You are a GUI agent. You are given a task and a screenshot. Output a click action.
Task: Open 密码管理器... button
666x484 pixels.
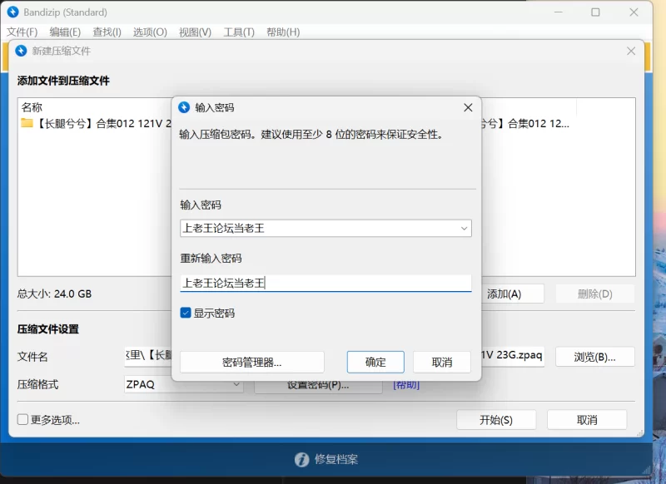pyautogui.click(x=252, y=363)
